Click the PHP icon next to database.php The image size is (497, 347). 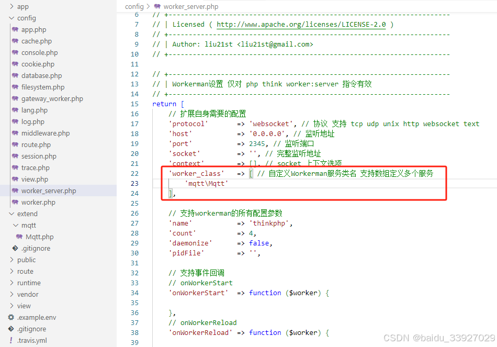click(x=15, y=75)
